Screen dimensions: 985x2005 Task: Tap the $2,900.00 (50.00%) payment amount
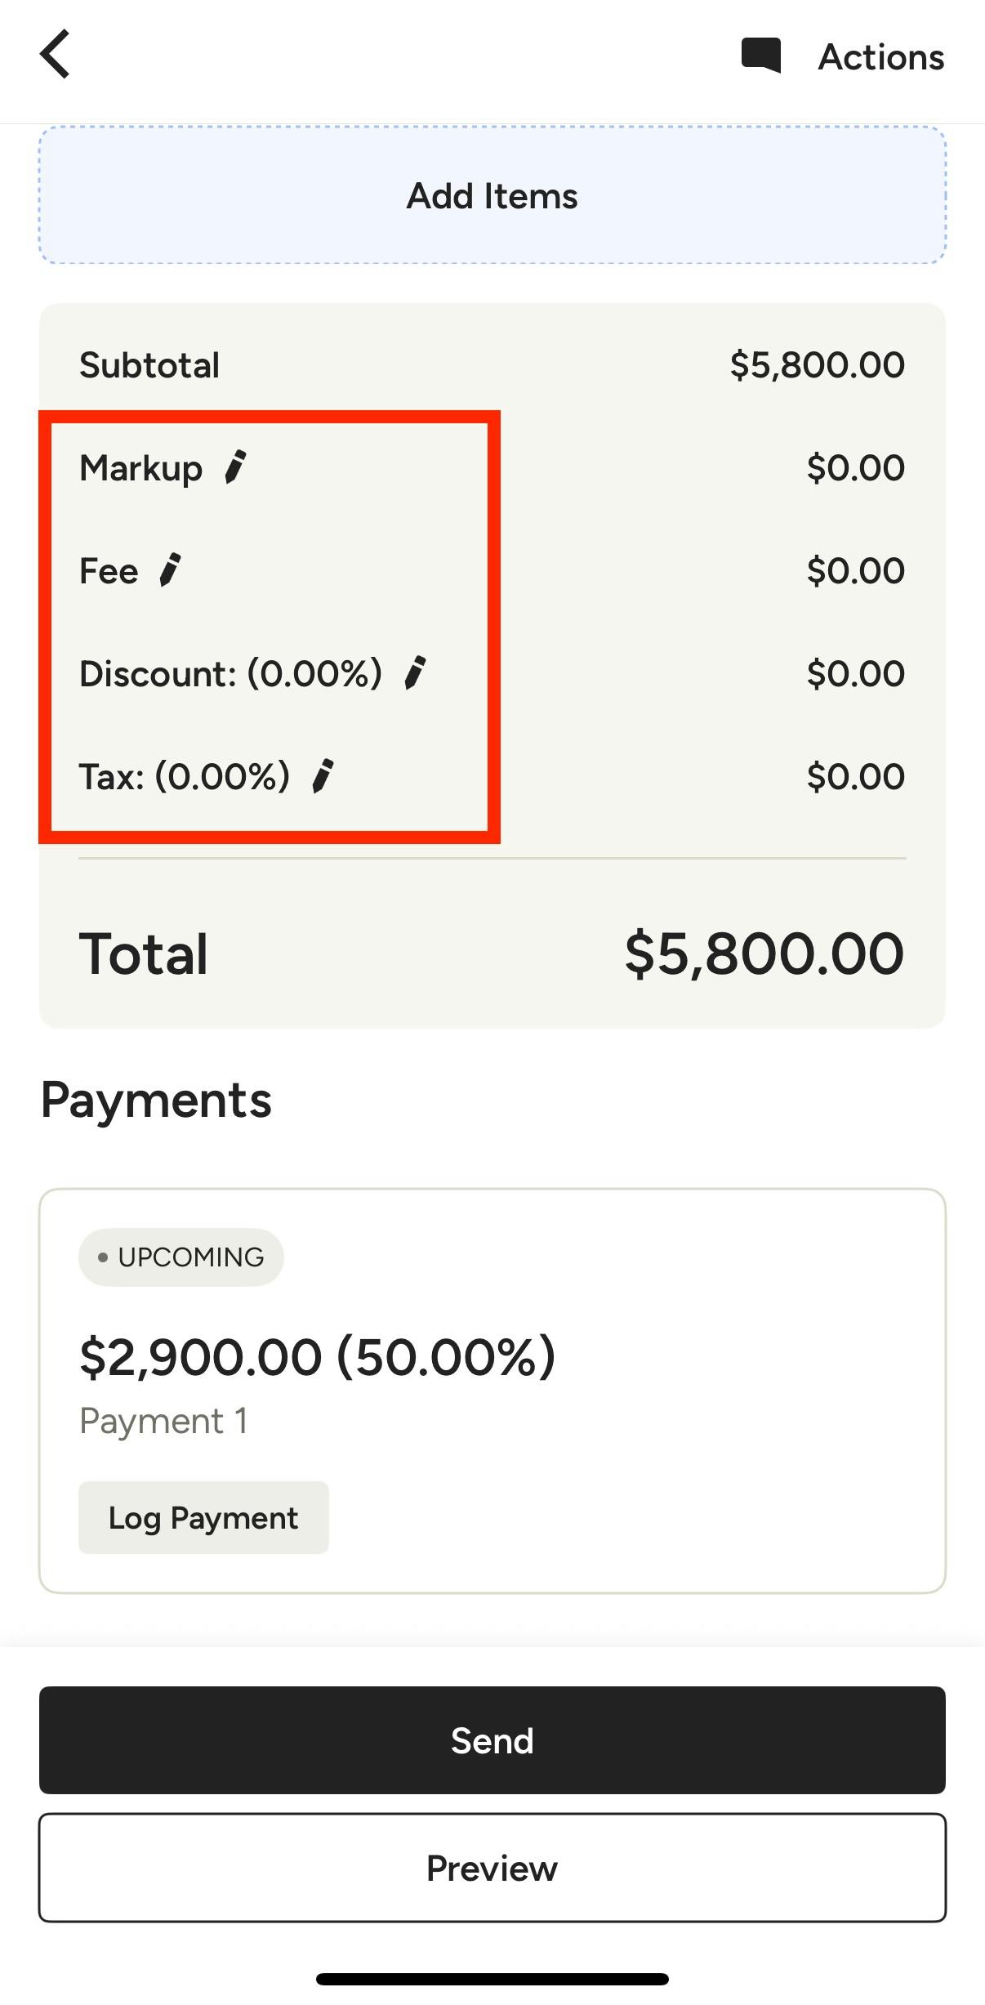coord(318,1357)
